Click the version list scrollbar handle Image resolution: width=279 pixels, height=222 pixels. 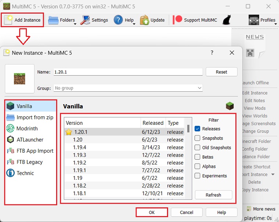(x=188, y=128)
